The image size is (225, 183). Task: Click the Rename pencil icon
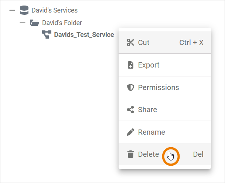click(x=130, y=132)
